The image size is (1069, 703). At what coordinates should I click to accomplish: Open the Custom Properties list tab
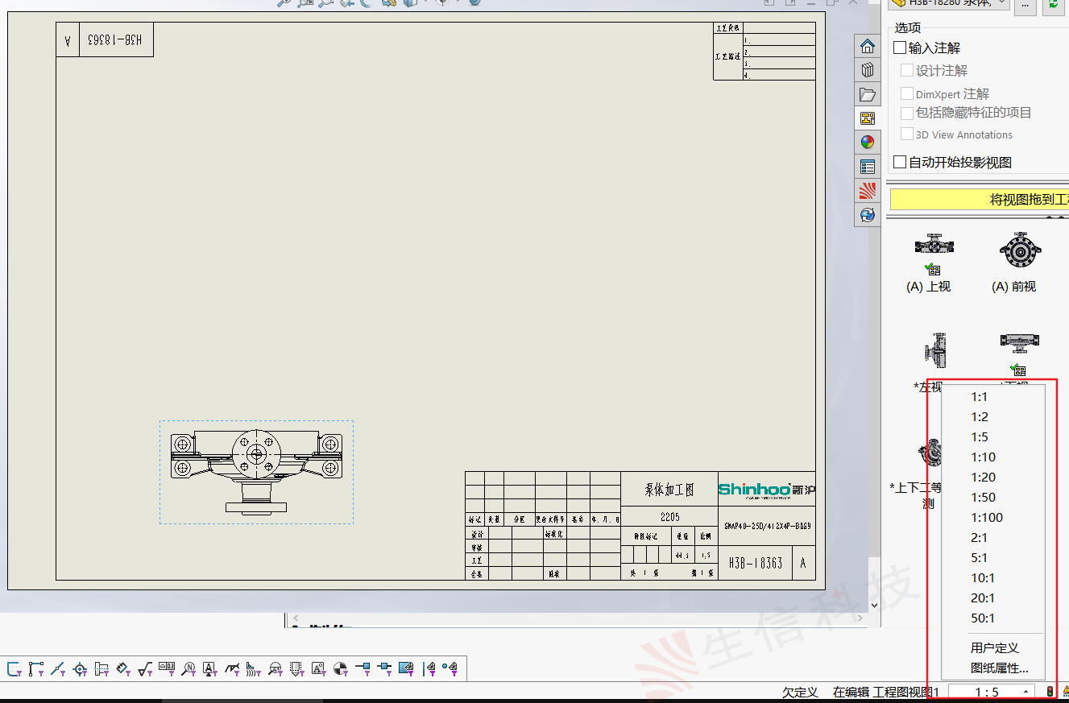867,167
